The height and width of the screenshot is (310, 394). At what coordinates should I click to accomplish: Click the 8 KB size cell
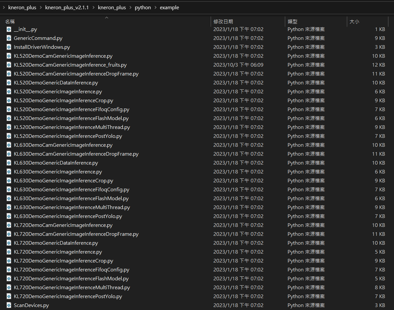tap(380, 287)
